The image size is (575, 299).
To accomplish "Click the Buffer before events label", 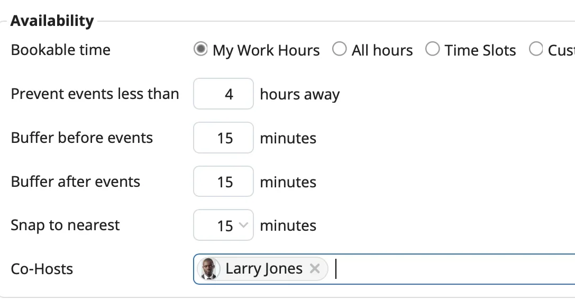I will [x=82, y=138].
